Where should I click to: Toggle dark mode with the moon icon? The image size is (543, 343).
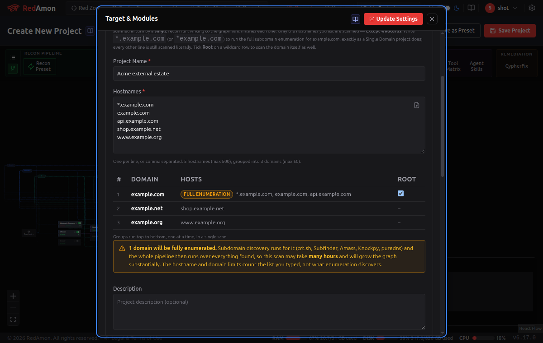[x=457, y=8]
